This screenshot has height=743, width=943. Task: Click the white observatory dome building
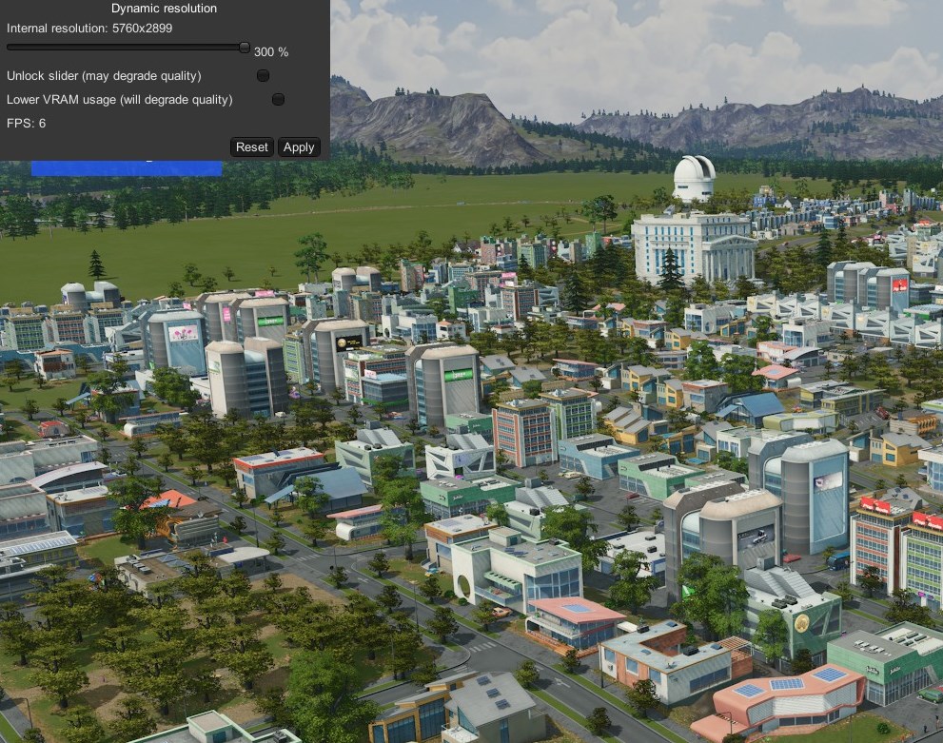coord(694,178)
